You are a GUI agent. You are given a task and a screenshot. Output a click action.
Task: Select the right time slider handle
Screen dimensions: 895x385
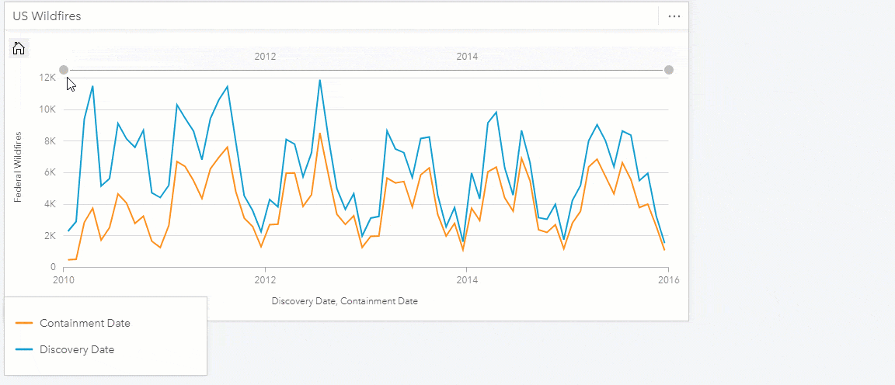(x=669, y=70)
